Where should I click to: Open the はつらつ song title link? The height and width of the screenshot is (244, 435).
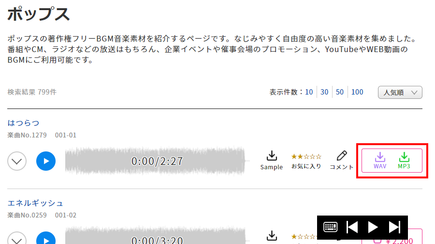point(23,123)
